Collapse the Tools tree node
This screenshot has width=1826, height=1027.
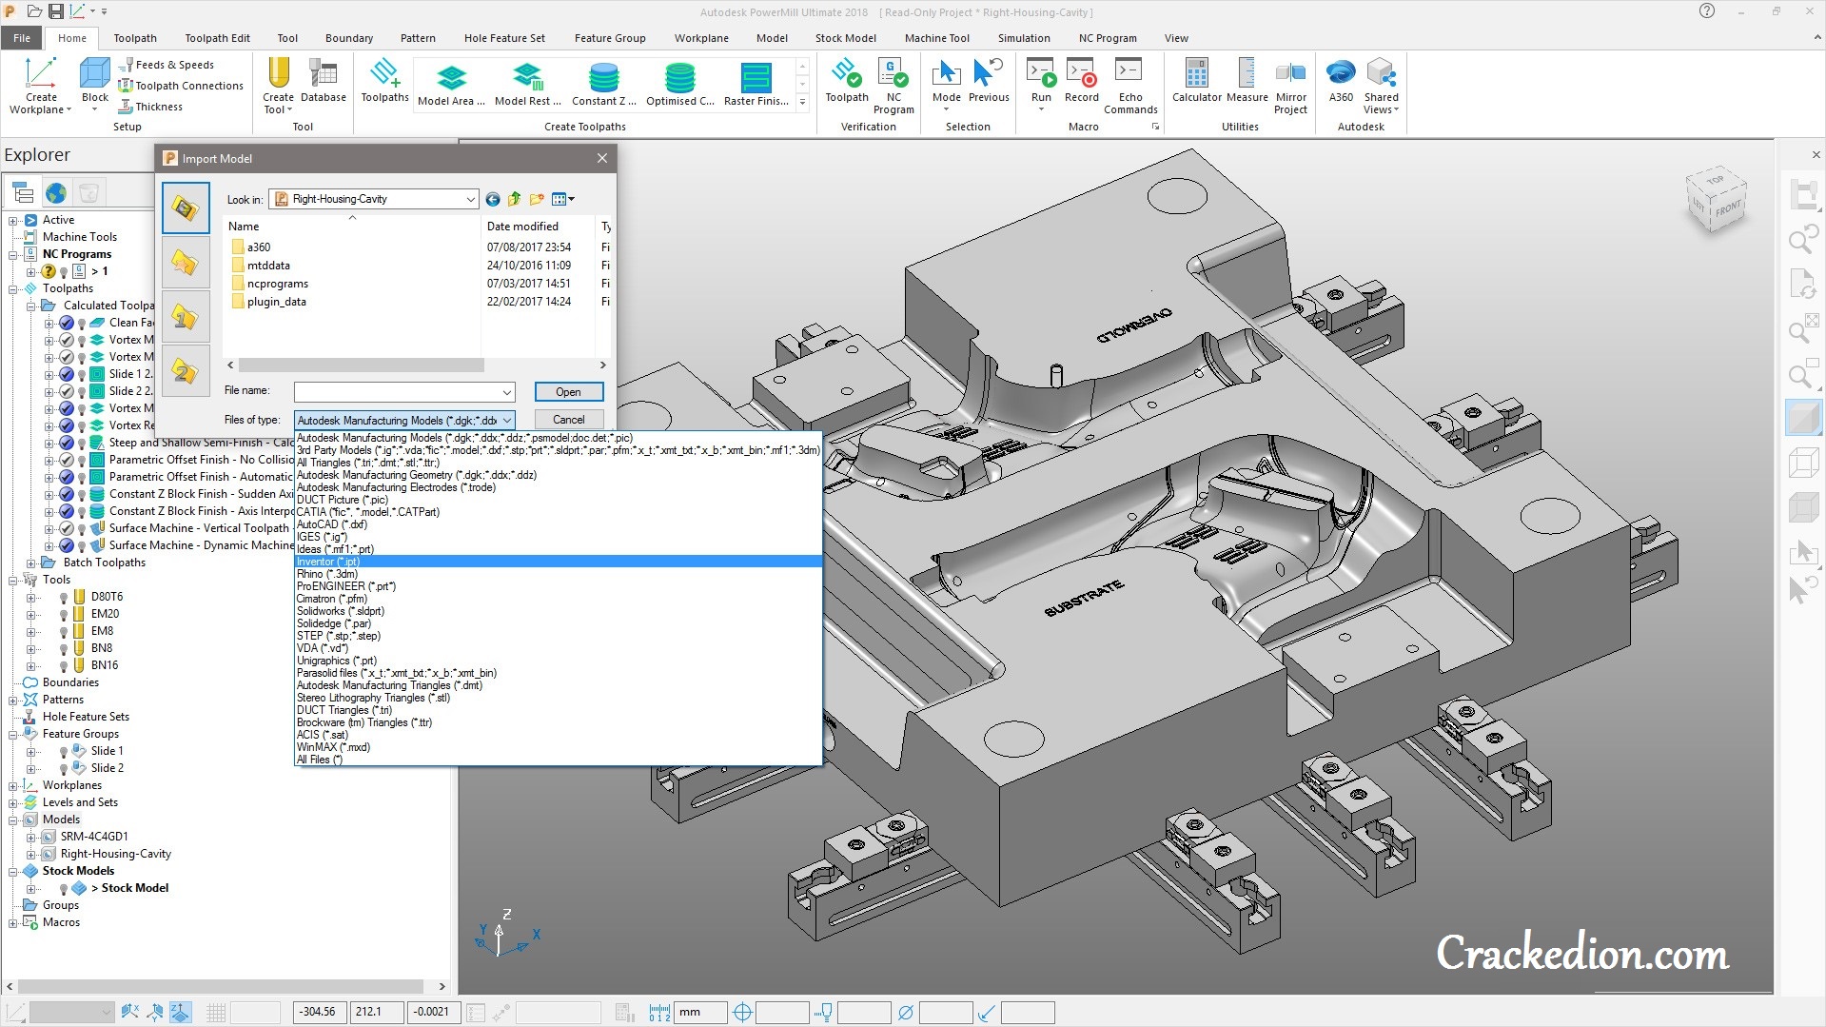[x=13, y=580]
